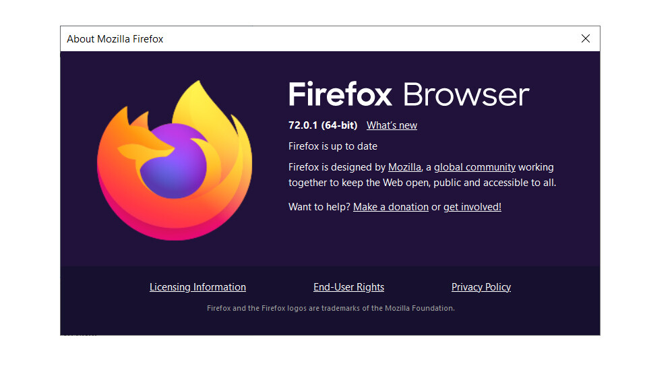This screenshot has width=647, height=366.
Task: Follow the global community link
Action: pyautogui.click(x=474, y=167)
